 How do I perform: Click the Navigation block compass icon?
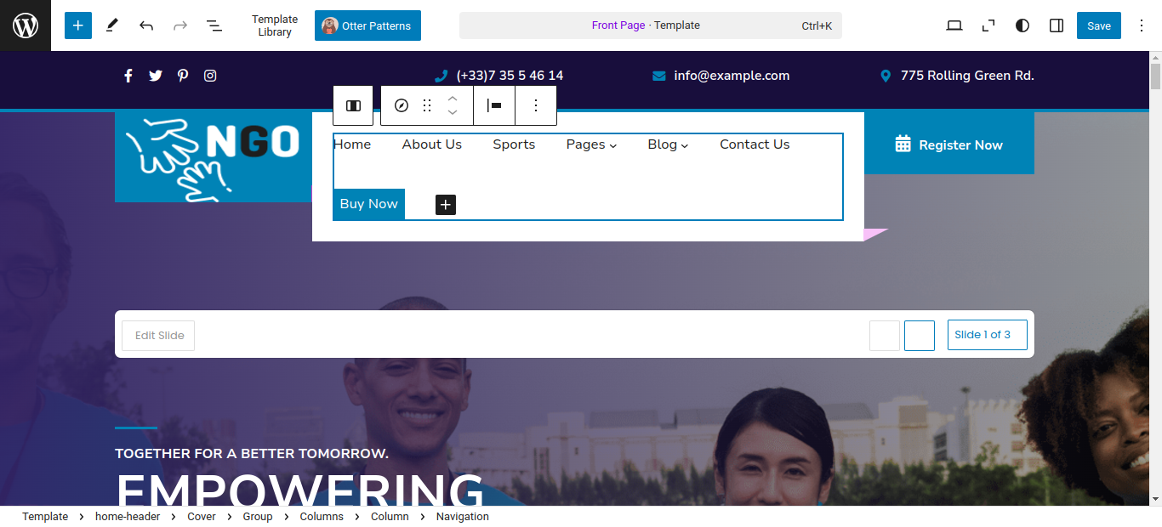402,105
